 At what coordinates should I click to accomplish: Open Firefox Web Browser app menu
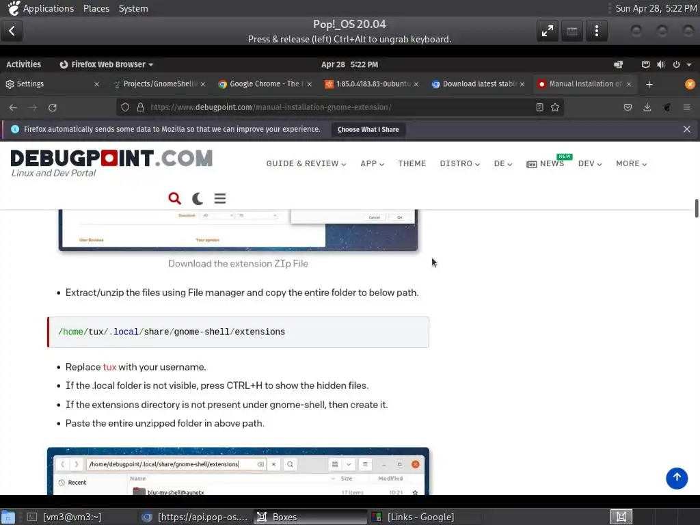[x=106, y=64]
